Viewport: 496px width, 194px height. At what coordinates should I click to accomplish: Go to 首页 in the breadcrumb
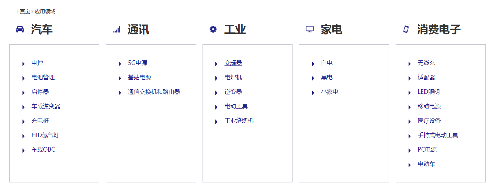(x=25, y=12)
